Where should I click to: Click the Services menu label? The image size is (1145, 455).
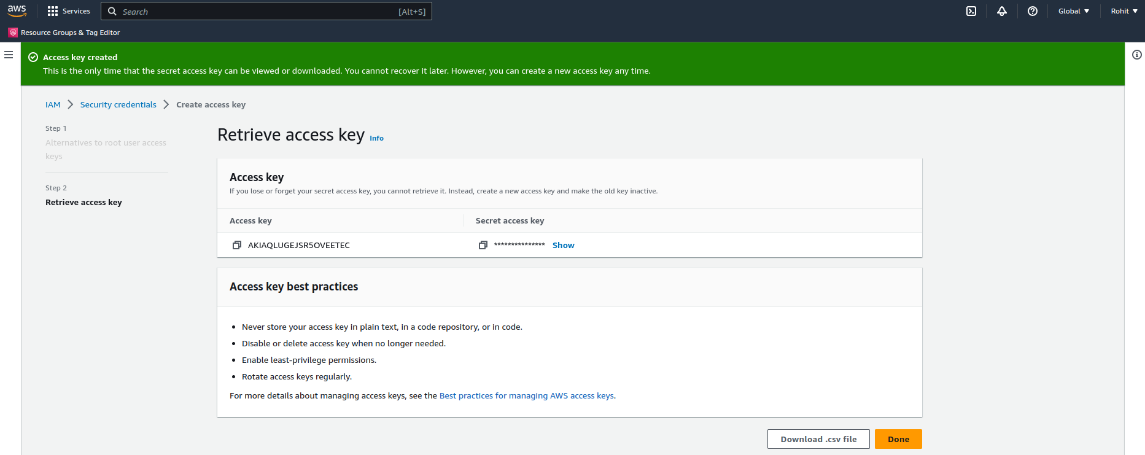click(76, 11)
